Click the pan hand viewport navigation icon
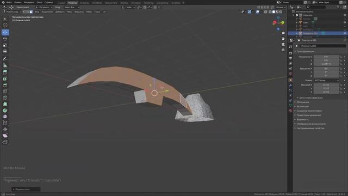The width and height of the screenshot is (348, 196). [x=283, y=39]
